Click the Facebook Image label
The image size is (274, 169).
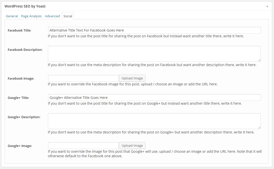tap(21, 78)
